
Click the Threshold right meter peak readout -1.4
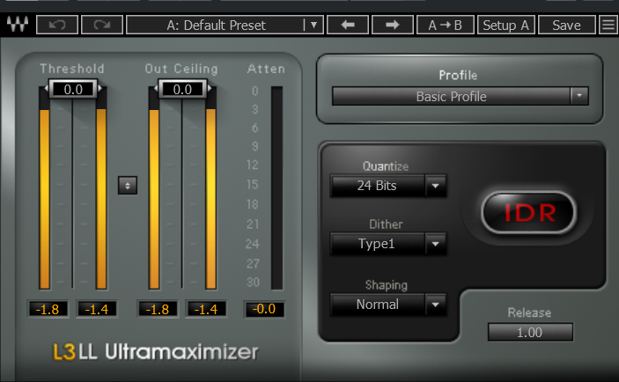[x=97, y=309]
